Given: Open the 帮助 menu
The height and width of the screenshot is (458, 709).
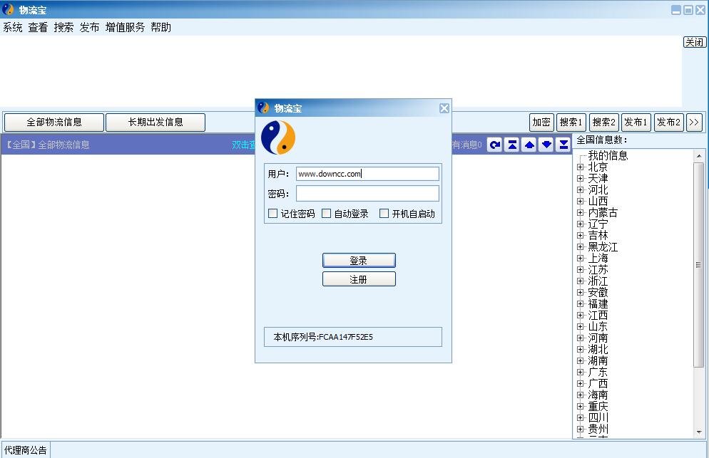Looking at the screenshot, I should [161, 28].
